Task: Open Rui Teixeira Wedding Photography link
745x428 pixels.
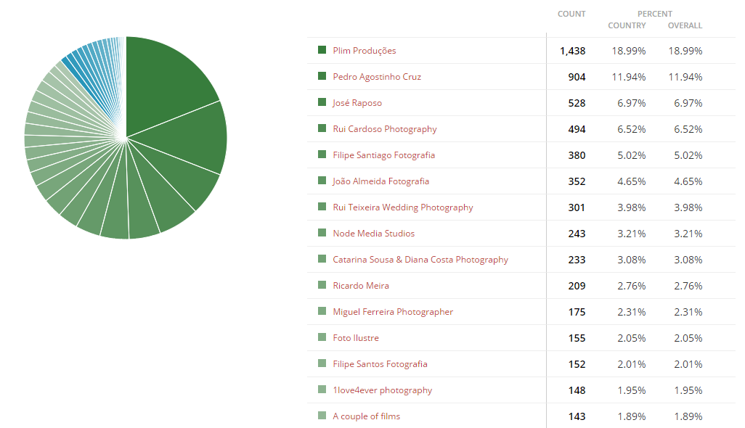Action: click(x=403, y=207)
